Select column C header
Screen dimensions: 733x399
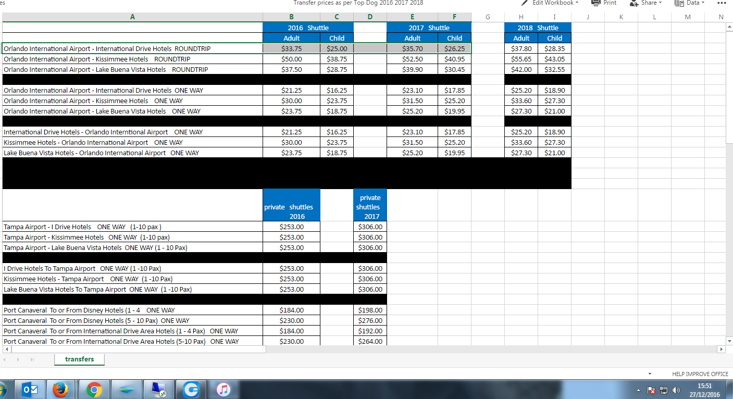pyautogui.click(x=337, y=17)
